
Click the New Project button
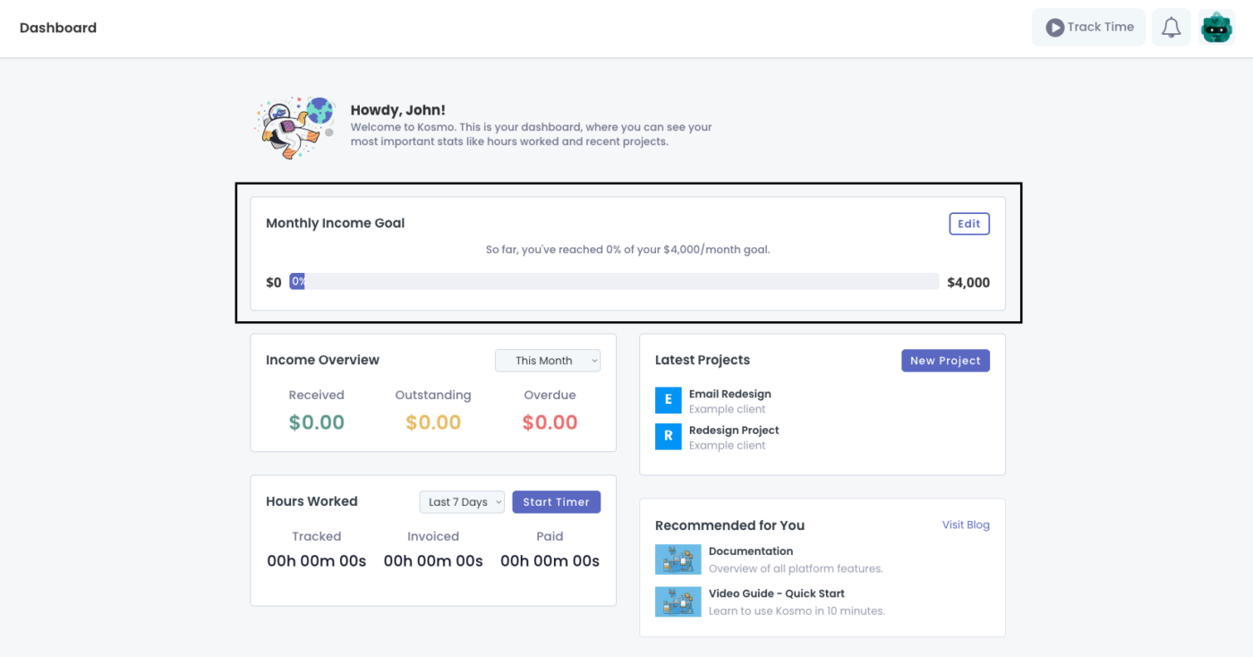945,361
